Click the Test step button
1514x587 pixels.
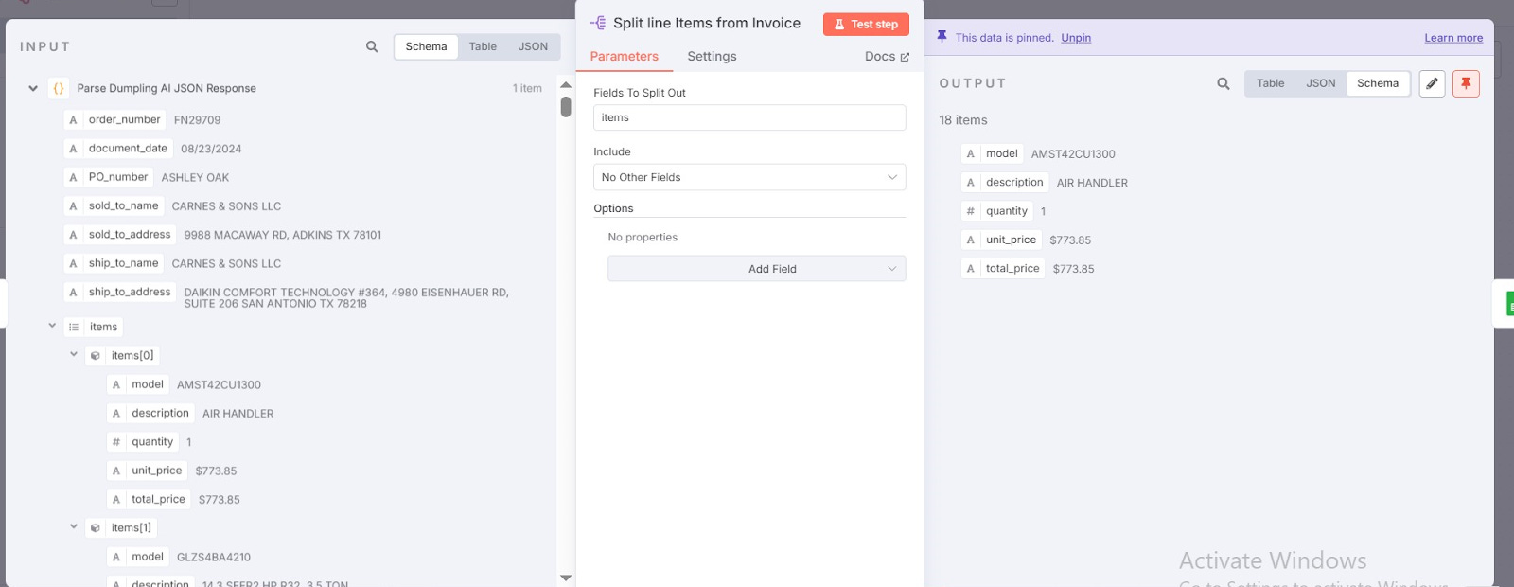[x=866, y=25]
